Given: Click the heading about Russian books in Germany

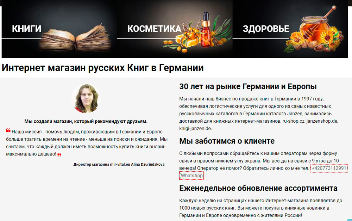Looking at the screenshot, I should tap(103, 68).
